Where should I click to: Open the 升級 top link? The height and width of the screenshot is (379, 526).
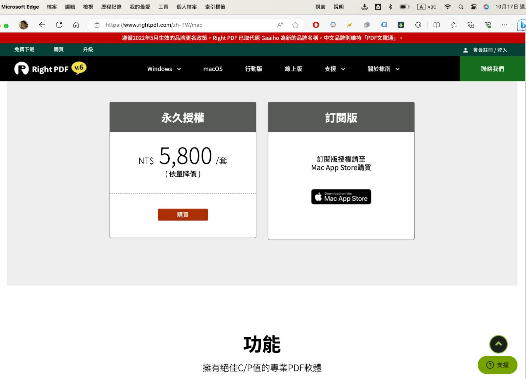point(88,49)
